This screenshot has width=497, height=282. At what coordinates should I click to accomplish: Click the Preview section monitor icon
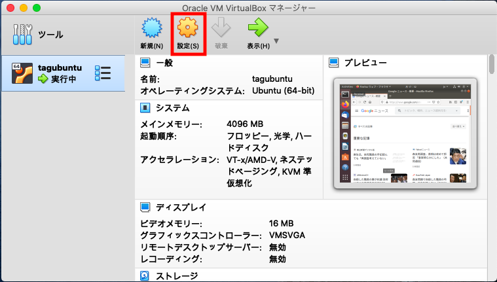[333, 62]
